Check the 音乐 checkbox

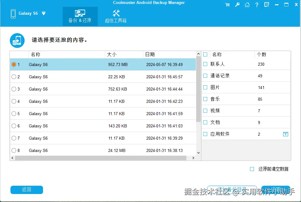tap(205, 99)
